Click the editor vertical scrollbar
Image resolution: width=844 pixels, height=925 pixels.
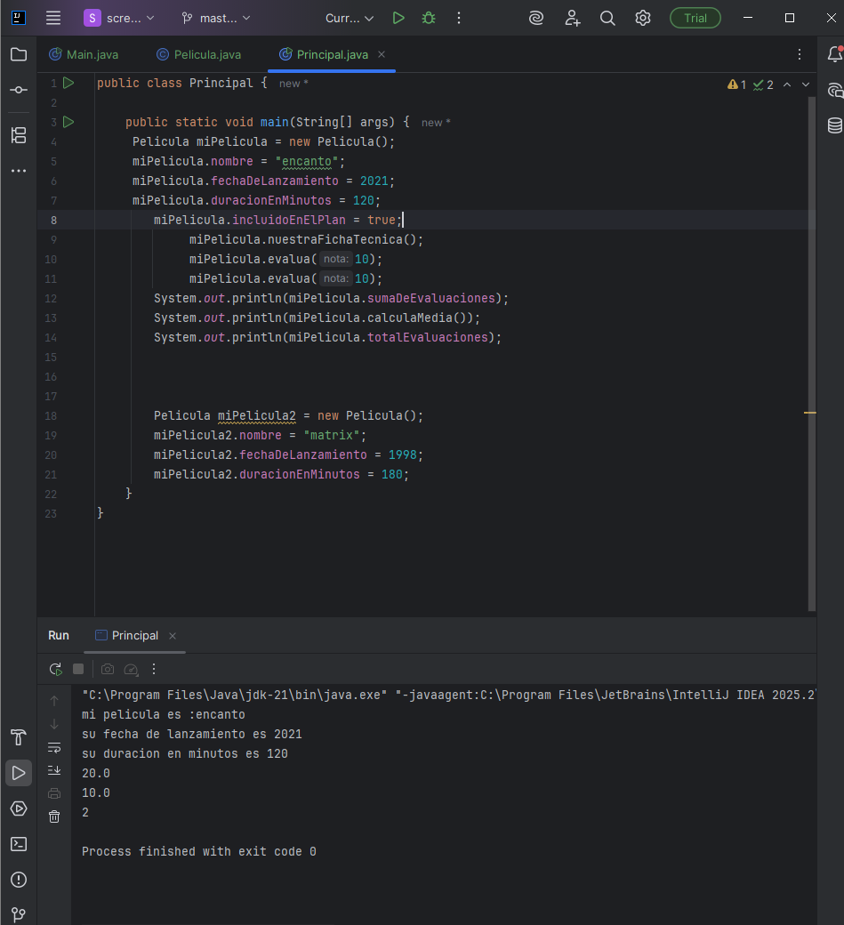click(812, 354)
